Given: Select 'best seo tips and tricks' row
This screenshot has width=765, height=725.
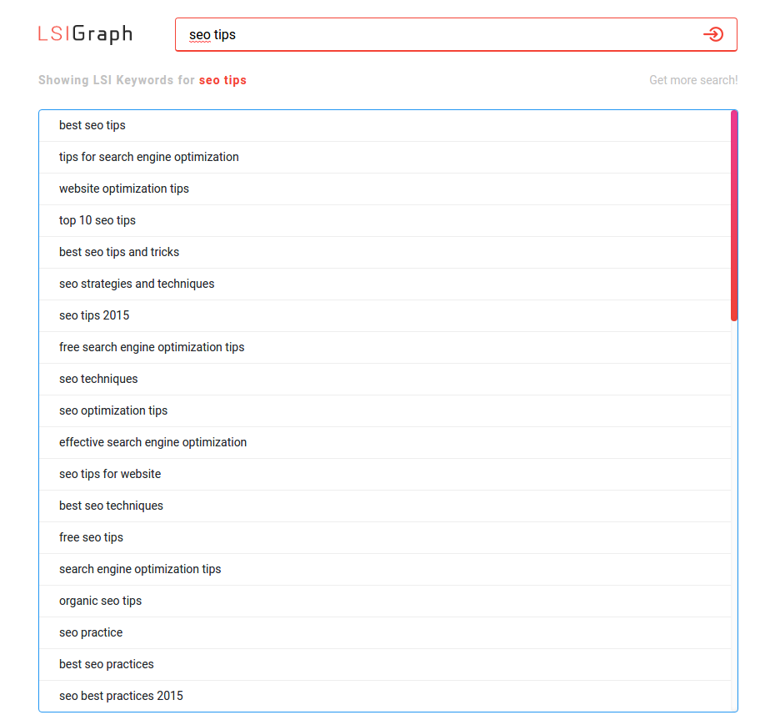Looking at the screenshot, I should tap(119, 252).
